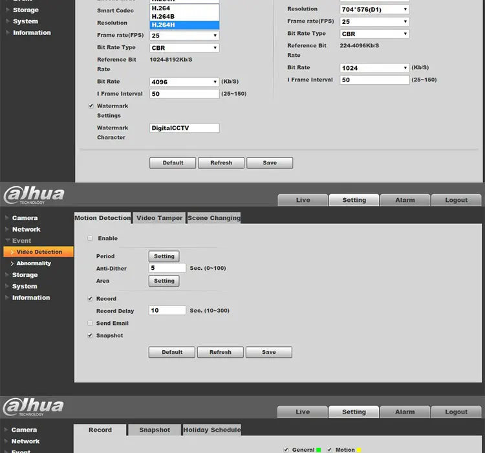
Task: Expand Camera in the Record page sidebar
Action: [24, 430]
